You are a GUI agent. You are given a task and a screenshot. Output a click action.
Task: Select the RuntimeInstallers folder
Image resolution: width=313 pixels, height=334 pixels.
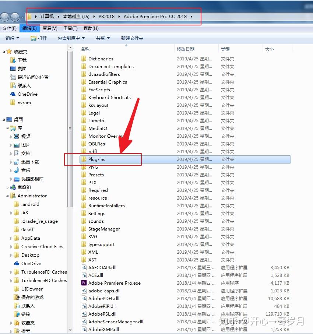pyautogui.click(x=106, y=205)
